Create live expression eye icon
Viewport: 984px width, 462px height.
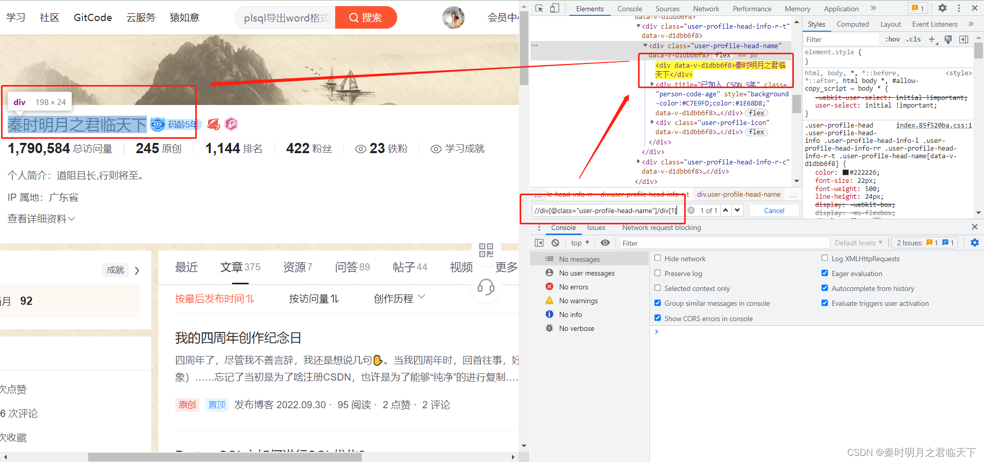[x=605, y=243]
